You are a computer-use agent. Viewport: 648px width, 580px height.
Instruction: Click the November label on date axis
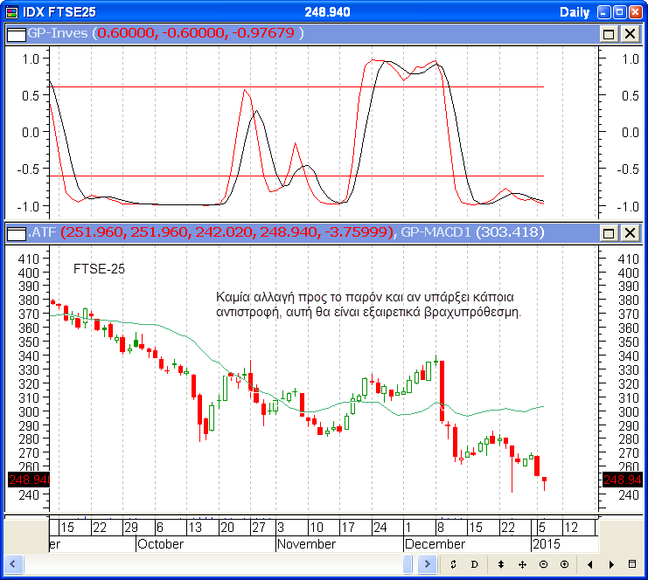click(306, 544)
